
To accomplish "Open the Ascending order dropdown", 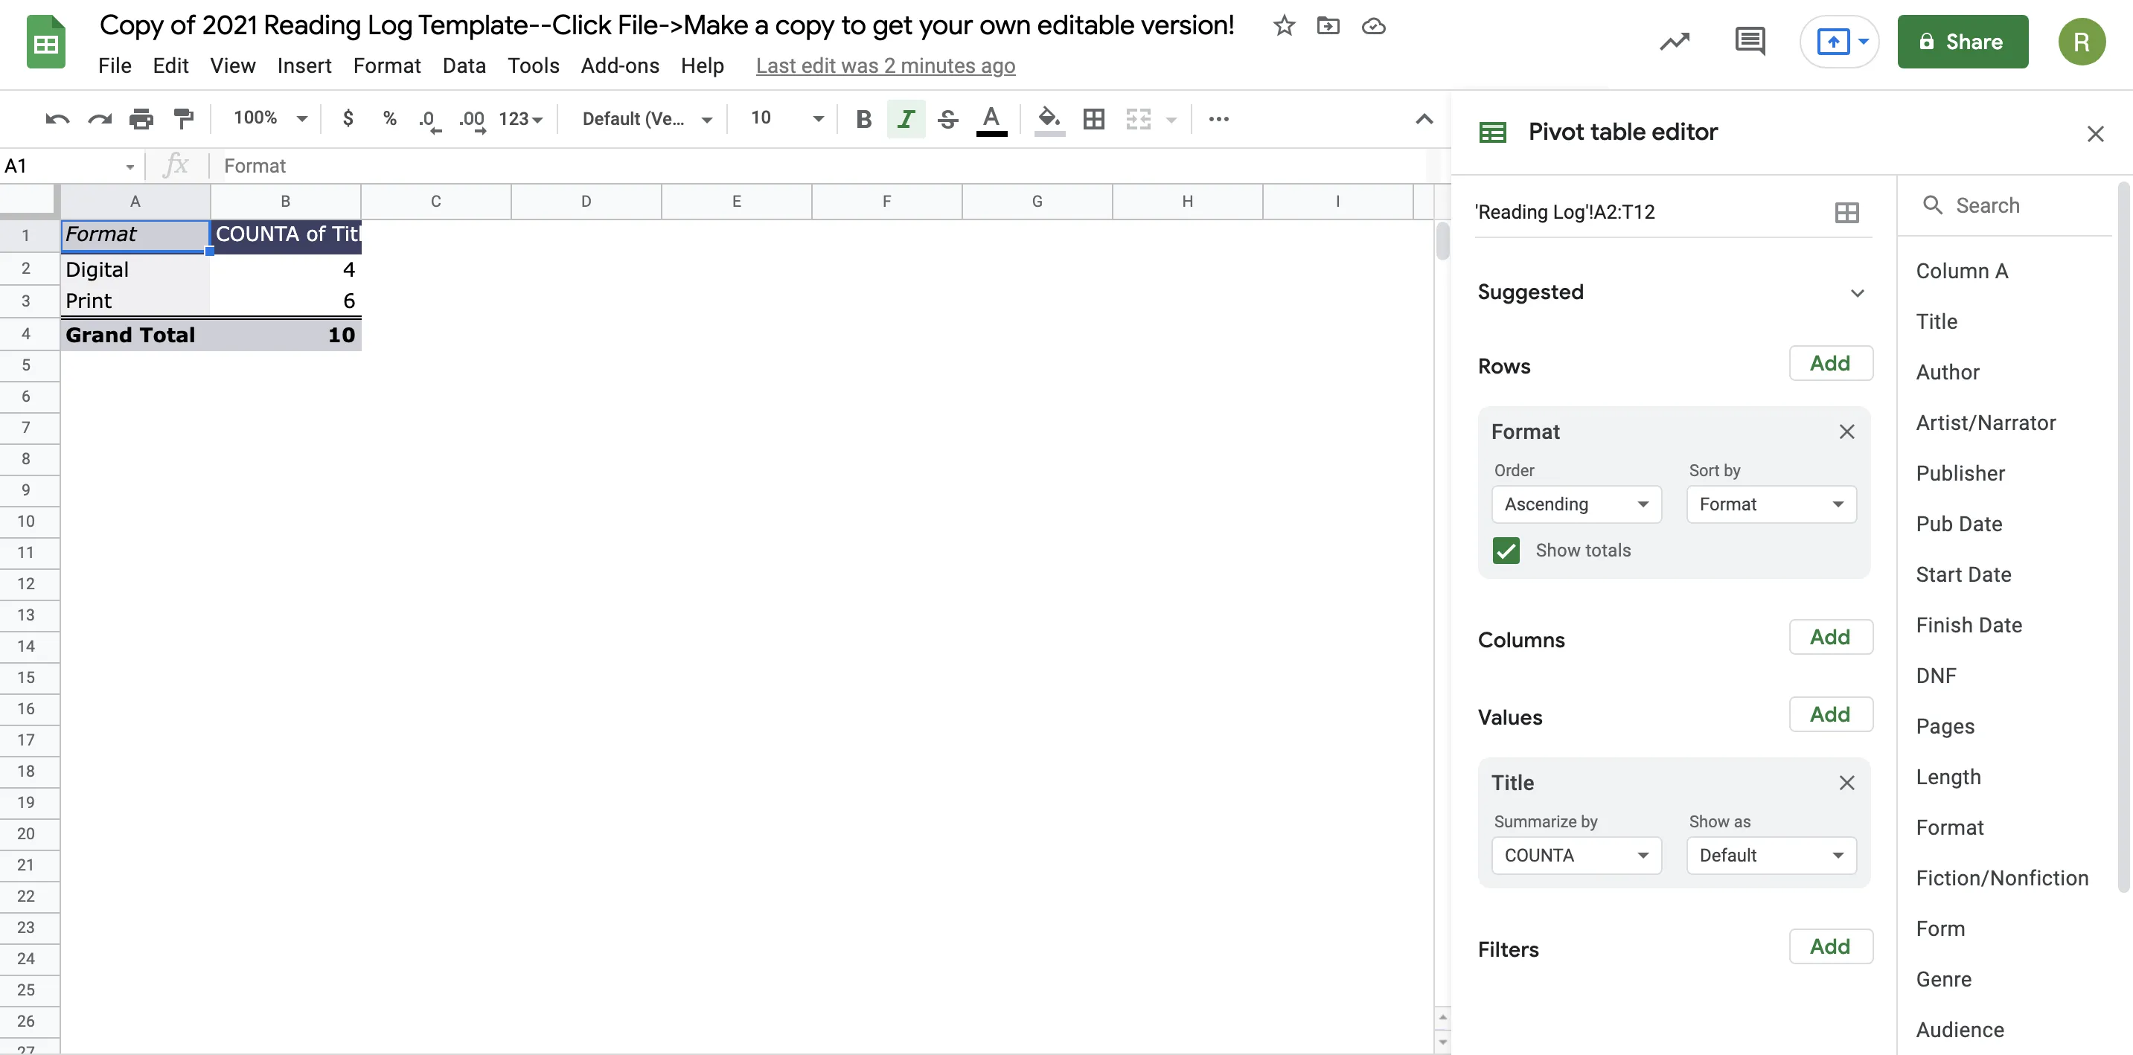I will (x=1576, y=504).
